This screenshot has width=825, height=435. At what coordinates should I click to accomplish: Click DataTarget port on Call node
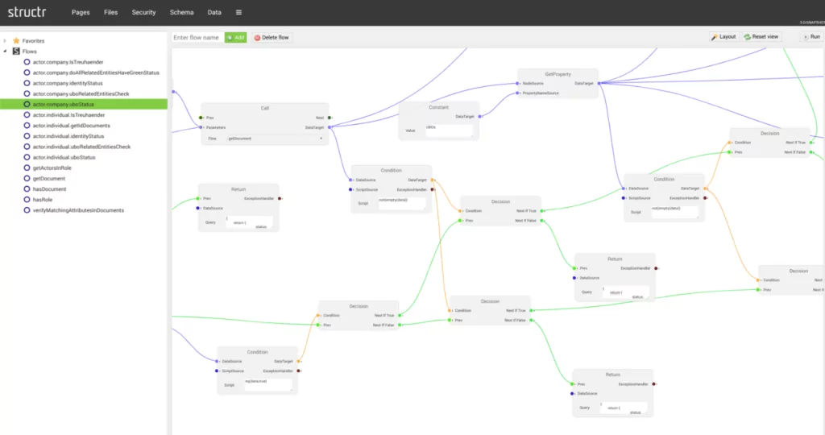pyautogui.click(x=330, y=127)
